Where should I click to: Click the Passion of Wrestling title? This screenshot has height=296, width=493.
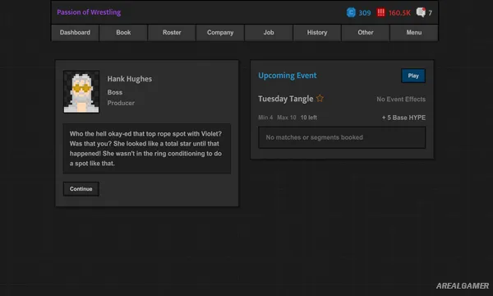click(x=89, y=12)
